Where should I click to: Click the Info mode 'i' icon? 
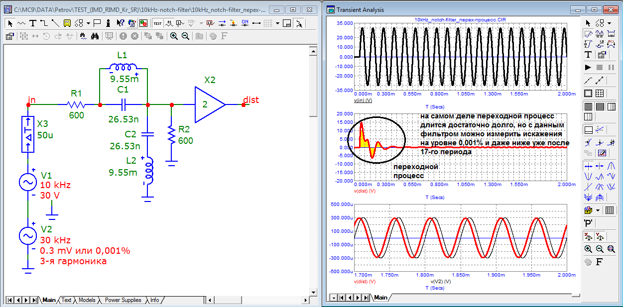109,23
